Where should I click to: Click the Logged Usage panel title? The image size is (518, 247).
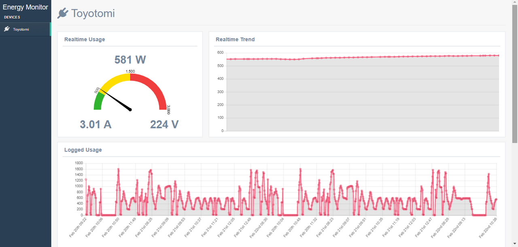coord(83,150)
